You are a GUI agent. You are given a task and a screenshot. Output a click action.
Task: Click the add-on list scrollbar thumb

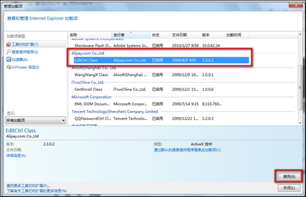click(300, 87)
